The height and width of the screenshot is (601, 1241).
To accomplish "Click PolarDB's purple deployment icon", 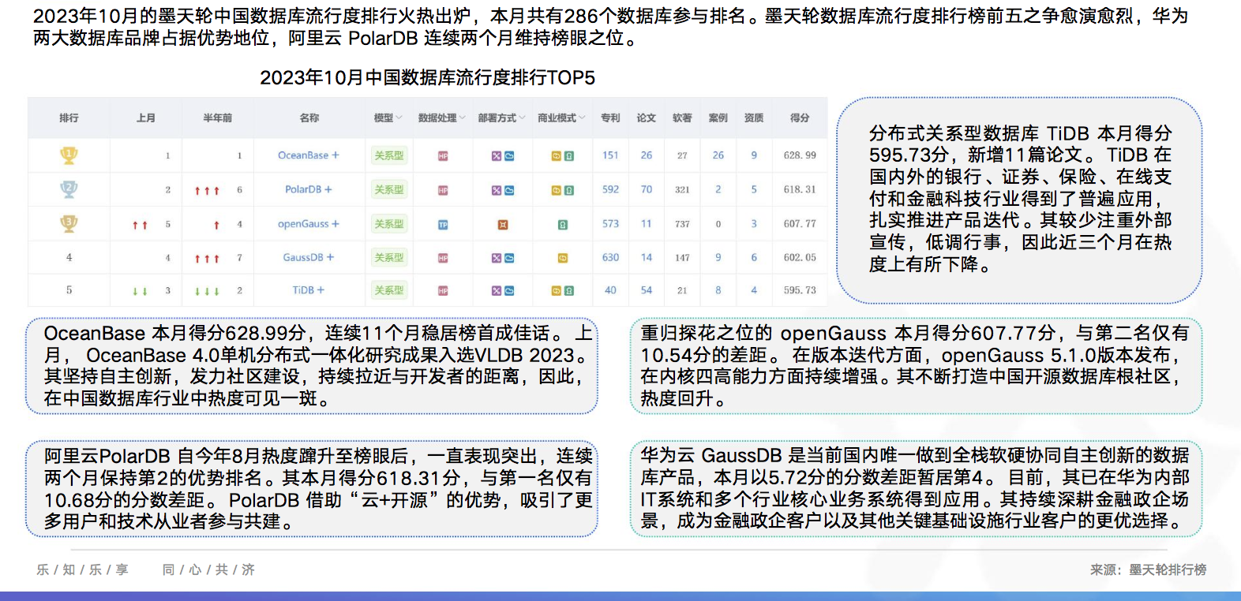I will [497, 190].
